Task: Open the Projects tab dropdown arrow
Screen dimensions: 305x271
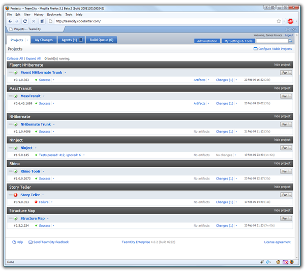Action: coord(27,40)
